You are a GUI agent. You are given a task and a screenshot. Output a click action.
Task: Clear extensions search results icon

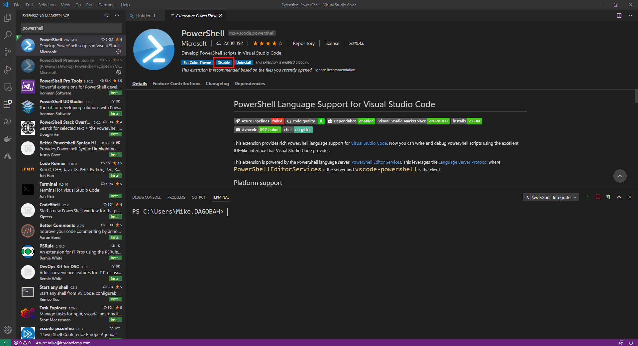point(106,16)
